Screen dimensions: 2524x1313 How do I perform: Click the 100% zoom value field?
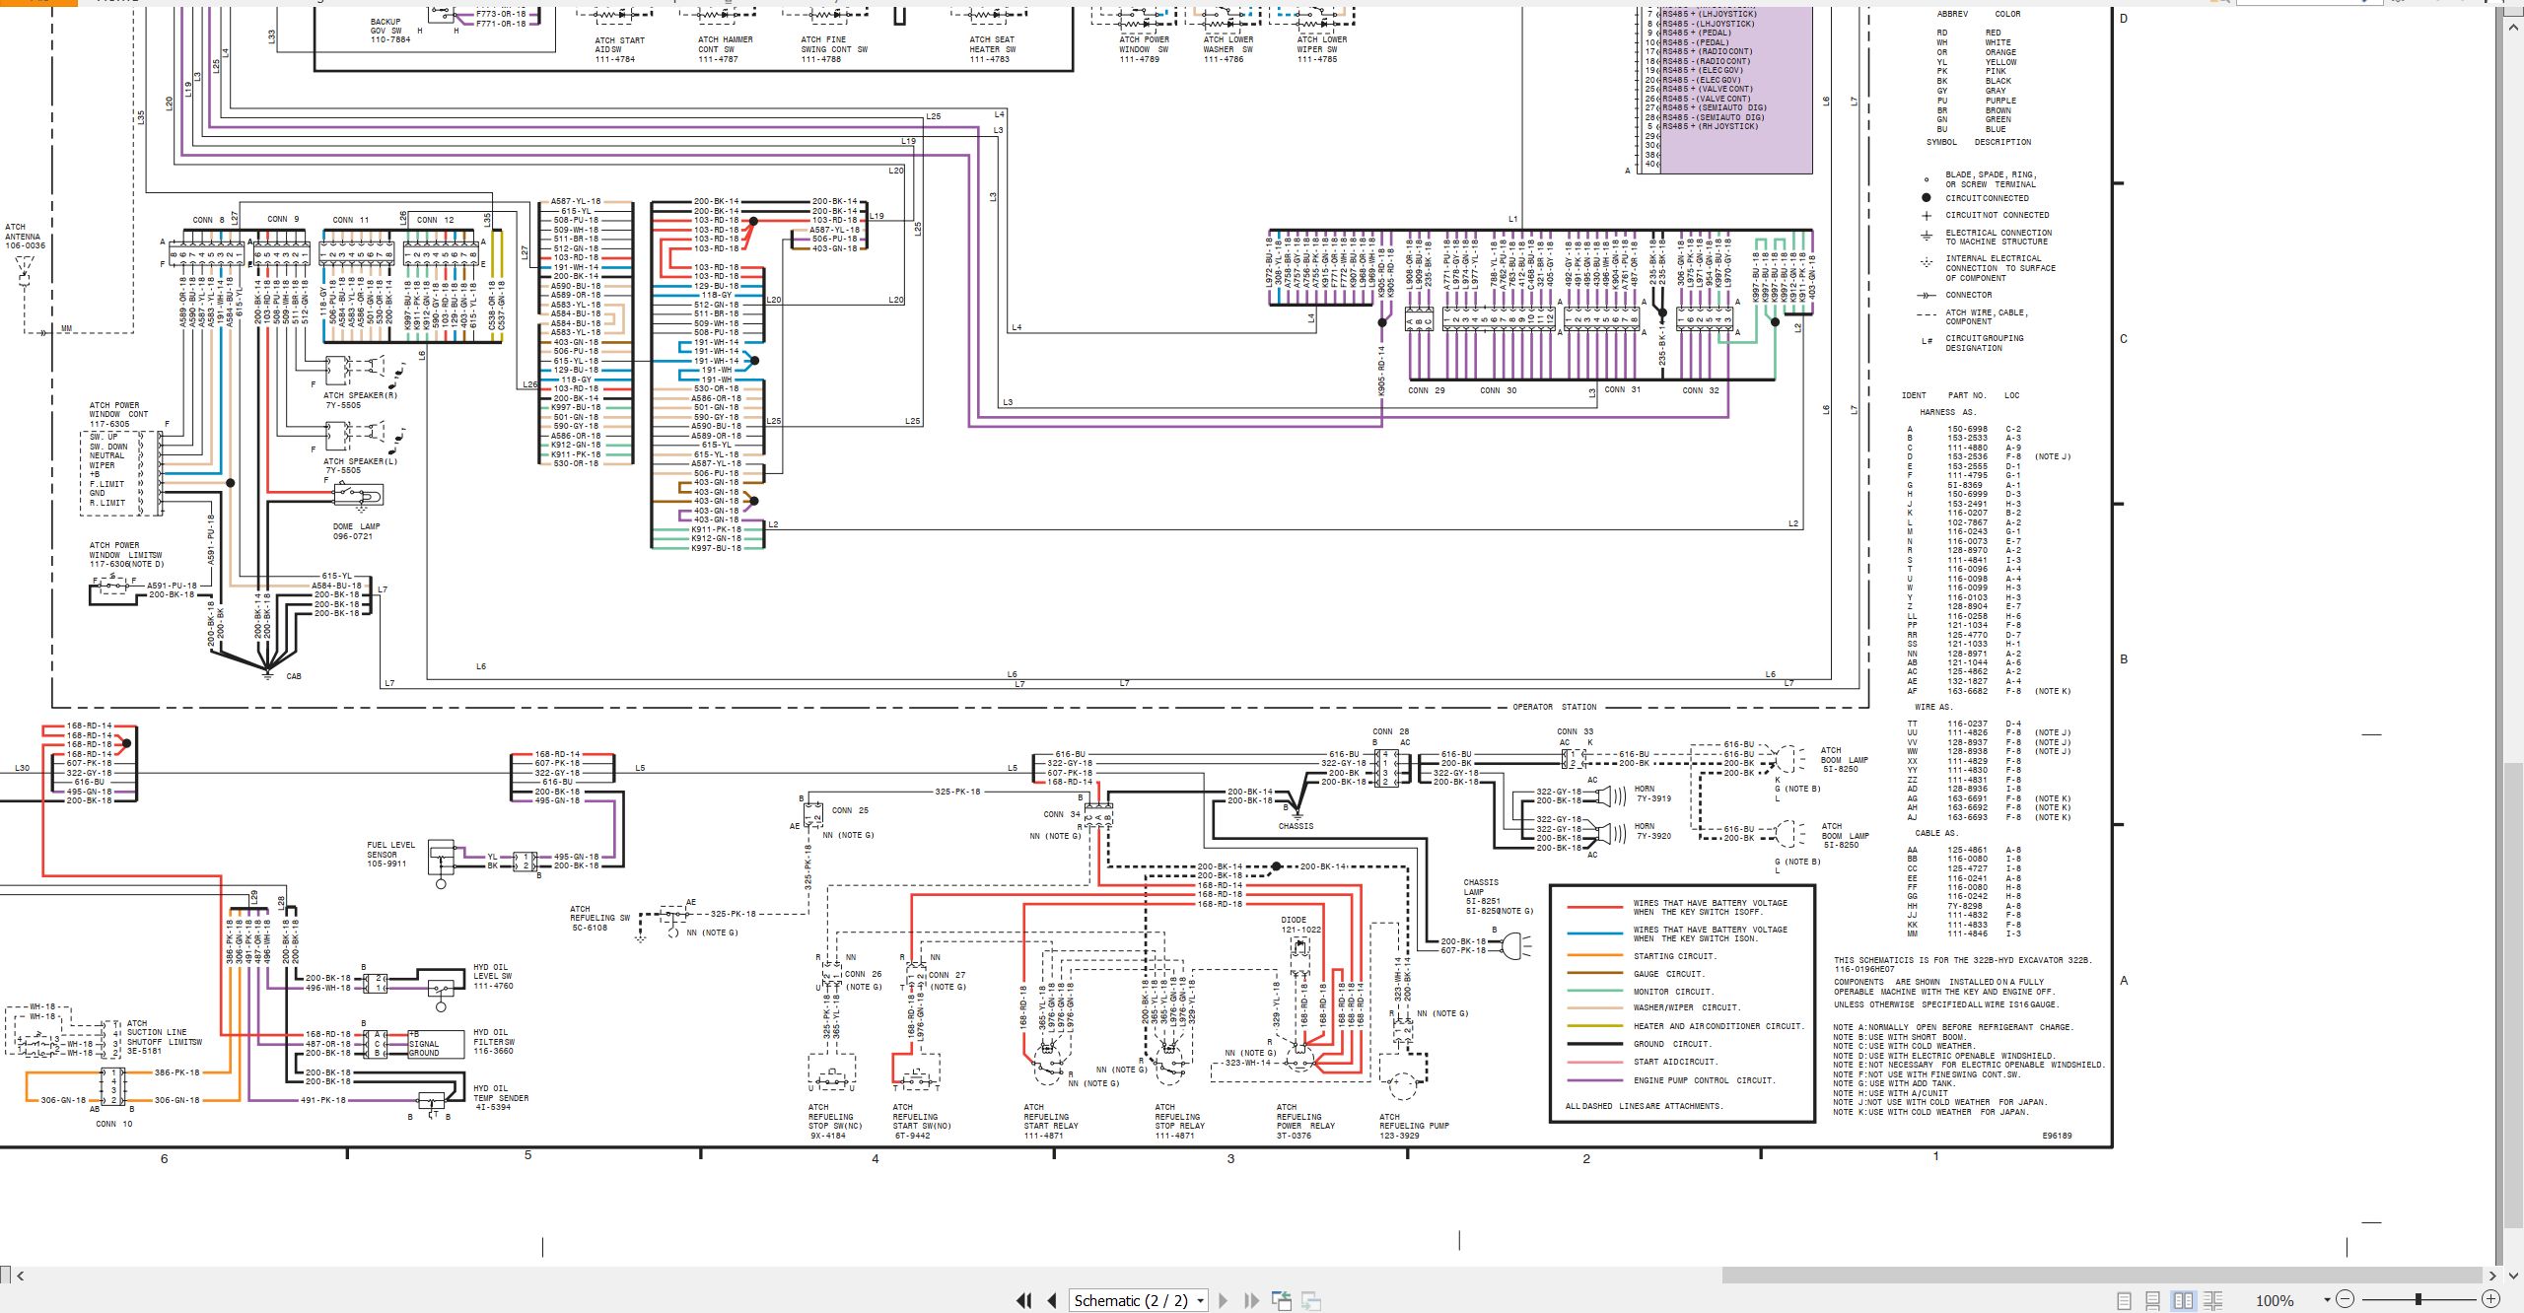pos(2275,1300)
